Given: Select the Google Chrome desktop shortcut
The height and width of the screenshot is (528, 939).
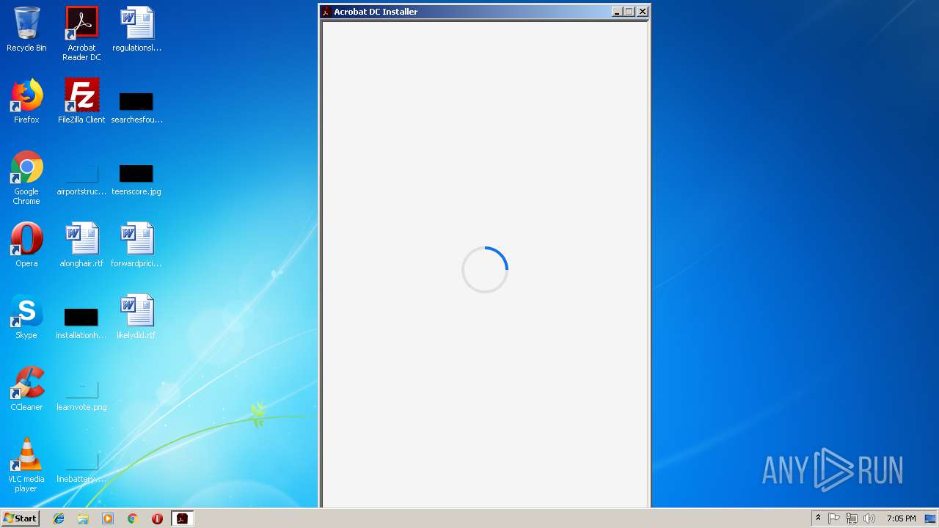Looking at the screenshot, I should pos(26,177).
